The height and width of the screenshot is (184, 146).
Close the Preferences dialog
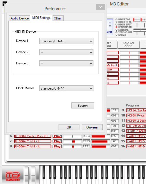tap(100, 7)
